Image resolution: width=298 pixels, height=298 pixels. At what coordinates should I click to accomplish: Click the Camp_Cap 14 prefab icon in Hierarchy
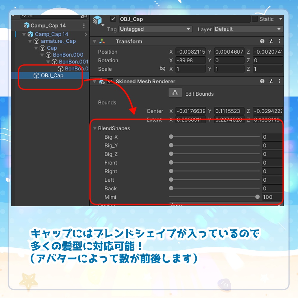pos(27,26)
